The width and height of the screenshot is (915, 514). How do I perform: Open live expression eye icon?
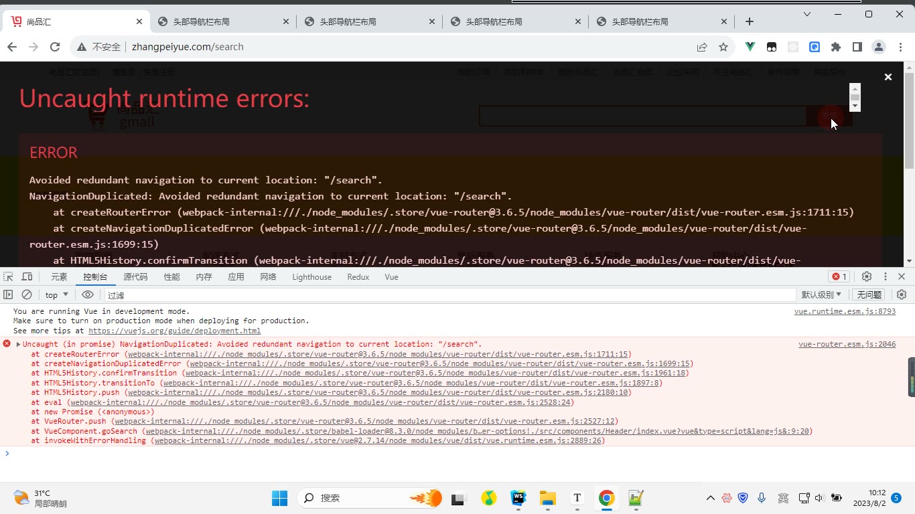[x=88, y=294]
